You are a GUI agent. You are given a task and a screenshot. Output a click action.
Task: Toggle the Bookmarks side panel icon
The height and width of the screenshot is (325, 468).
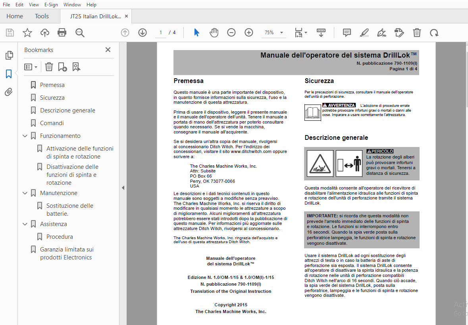pos(9,74)
